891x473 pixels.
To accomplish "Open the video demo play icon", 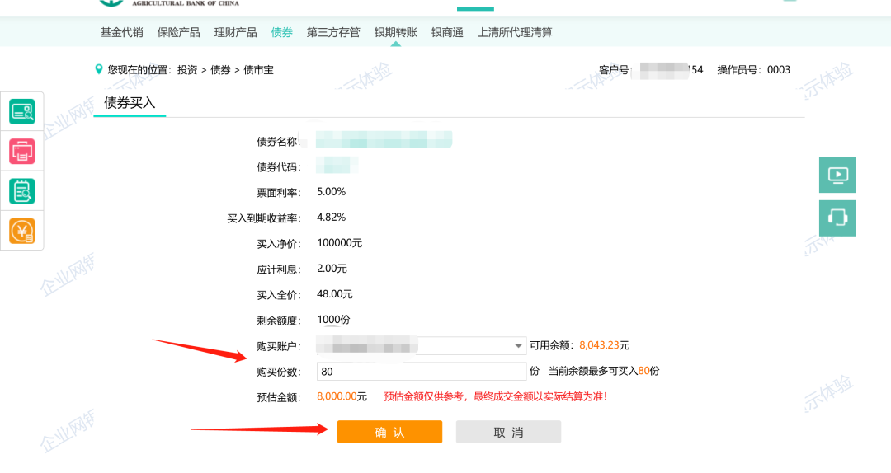I will (x=837, y=175).
